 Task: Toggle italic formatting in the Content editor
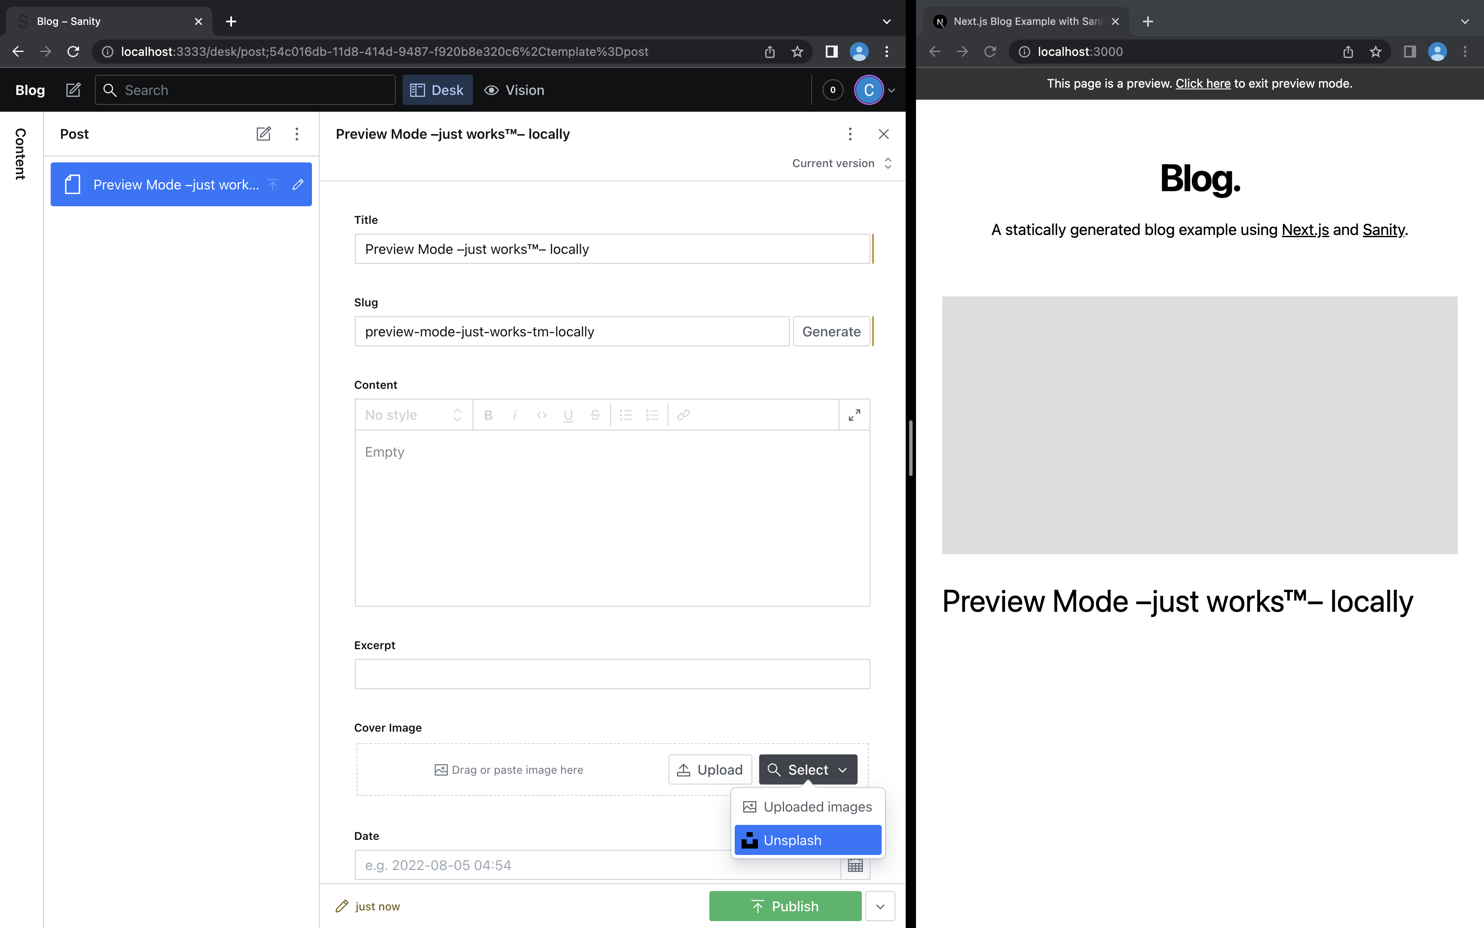pos(514,415)
